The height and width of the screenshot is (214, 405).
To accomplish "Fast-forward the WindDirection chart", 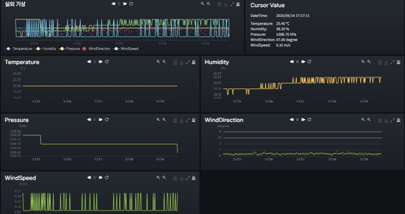I will 304,120.
